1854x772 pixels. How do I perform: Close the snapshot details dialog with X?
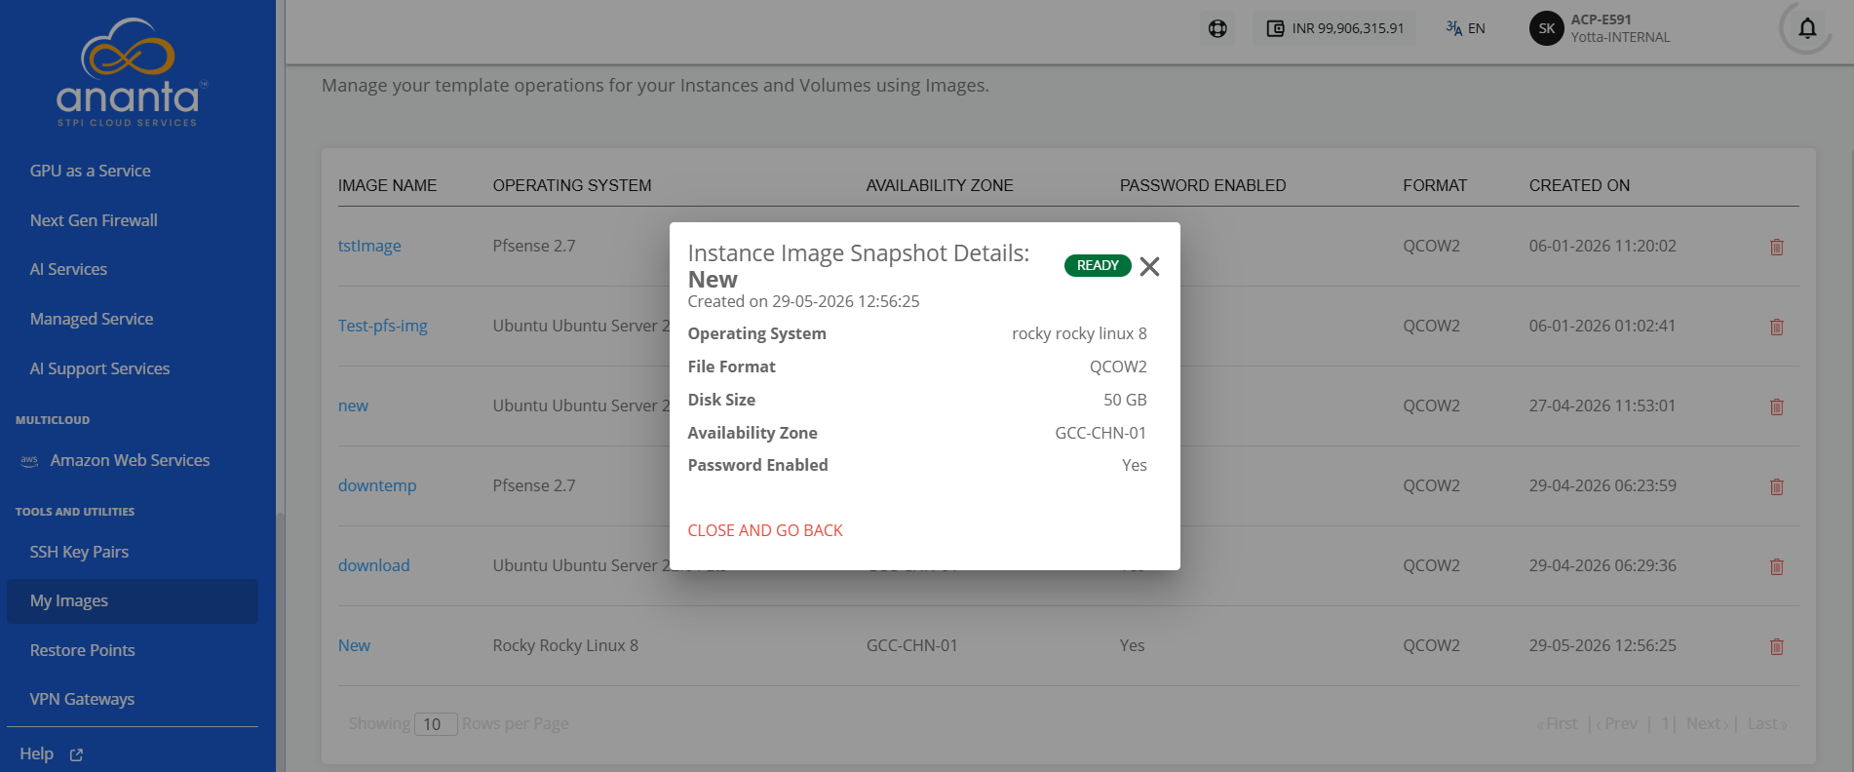pyautogui.click(x=1149, y=266)
